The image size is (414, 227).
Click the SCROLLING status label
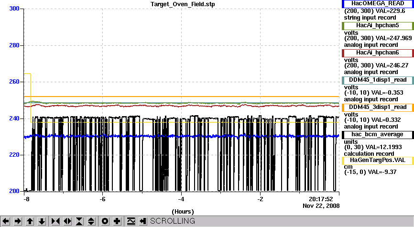tap(173, 221)
